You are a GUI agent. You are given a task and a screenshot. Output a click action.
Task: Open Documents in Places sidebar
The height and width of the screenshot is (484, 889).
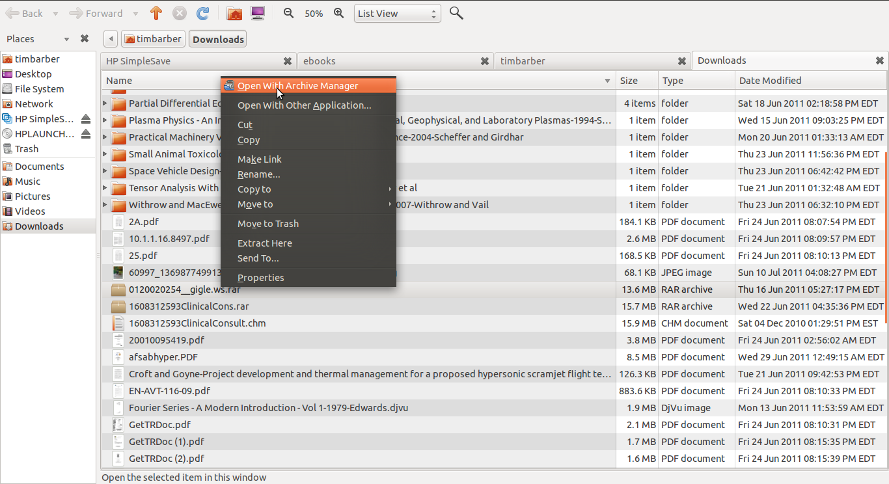(x=39, y=167)
